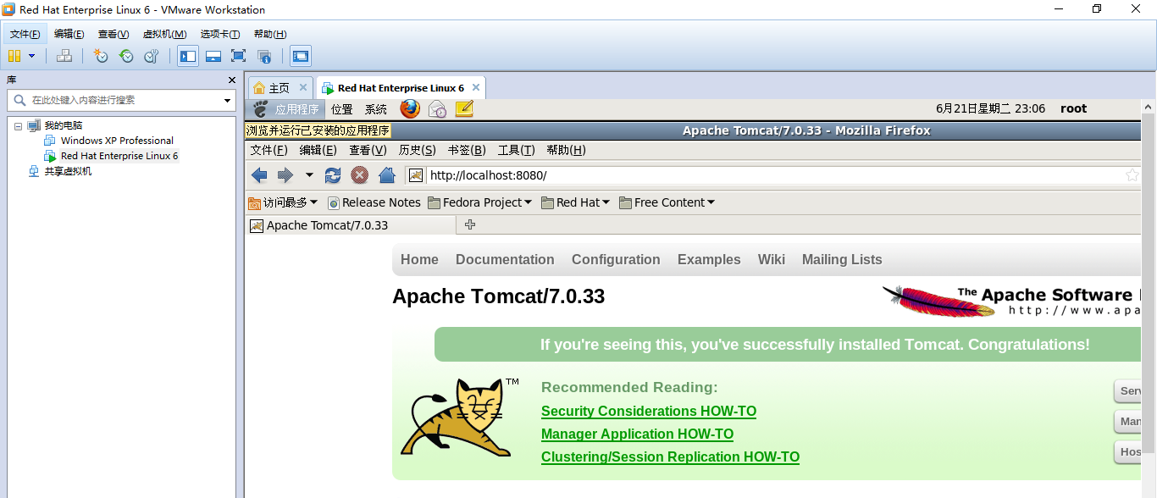Open the GNOME 位置 menu
This screenshot has width=1157, height=498.
(342, 109)
